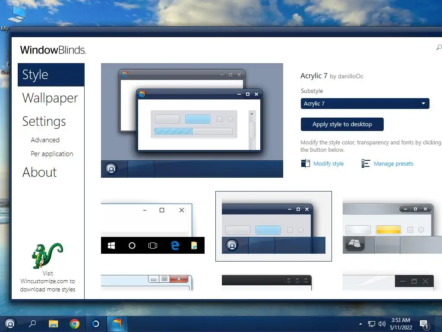Viewport: 442px width, 332px height.
Task: Click the Manage presets link
Action: (x=394, y=164)
